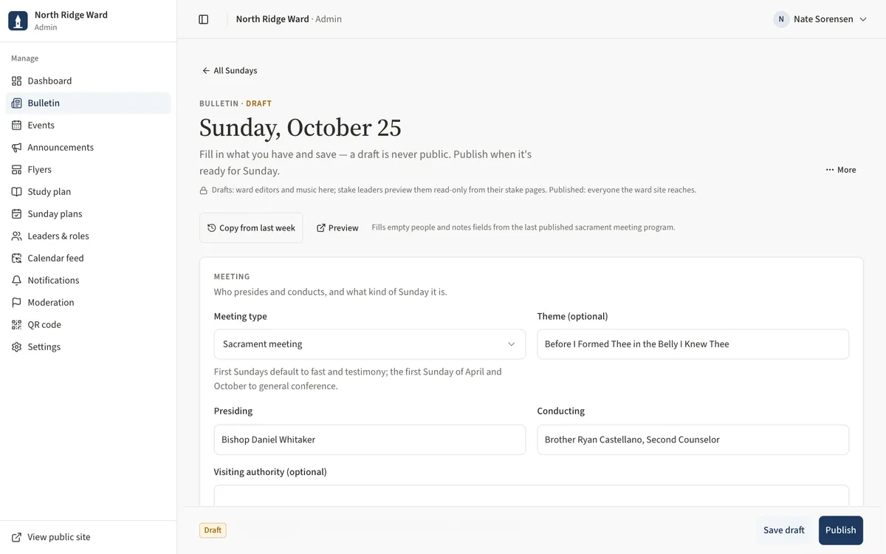Copy from last week button
This screenshot has height=554, width=886.
click(251, 228)
